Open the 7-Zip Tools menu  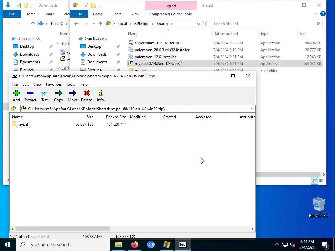pos(71,84)
